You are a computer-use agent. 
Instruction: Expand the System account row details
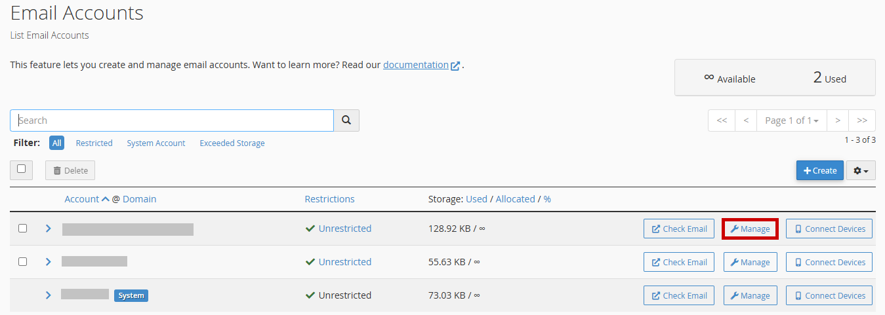[48, 295]
